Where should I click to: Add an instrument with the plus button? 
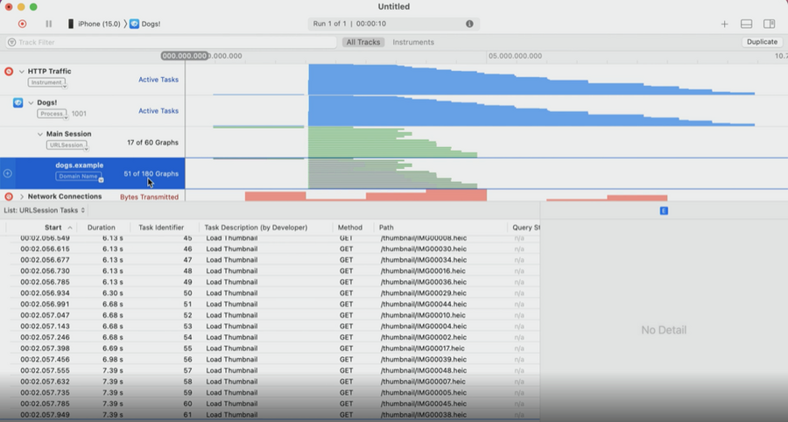[724, 24]
